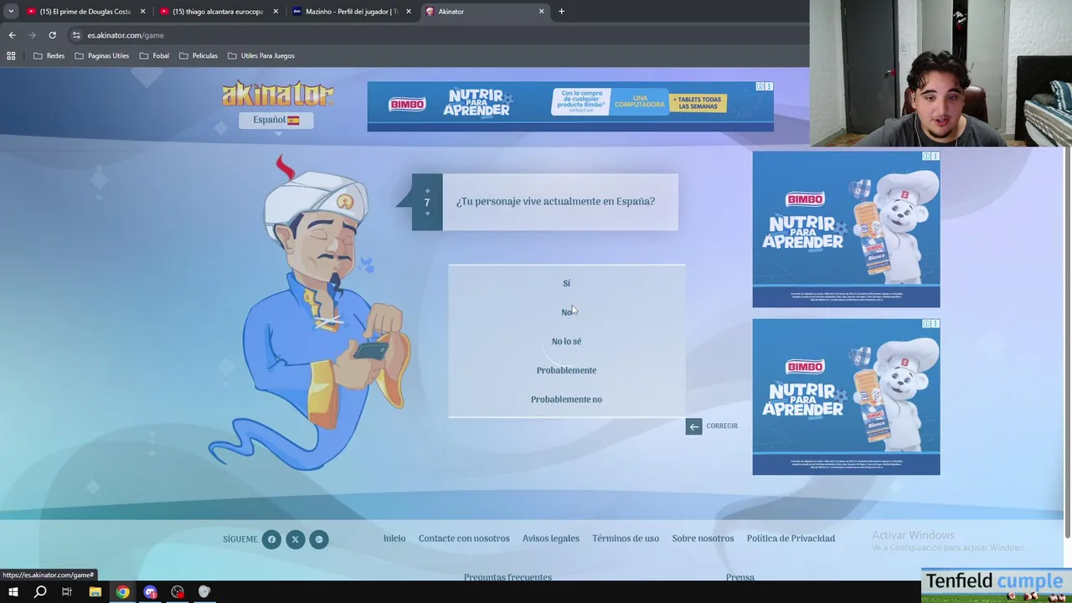
Task: Click the Chrome taskbar icon
Action: 123,592
